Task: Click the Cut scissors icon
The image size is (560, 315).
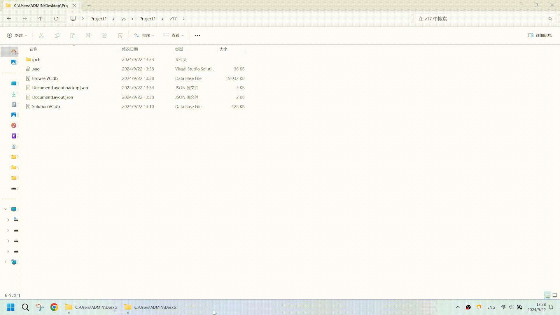Action: tap(41, 35)
